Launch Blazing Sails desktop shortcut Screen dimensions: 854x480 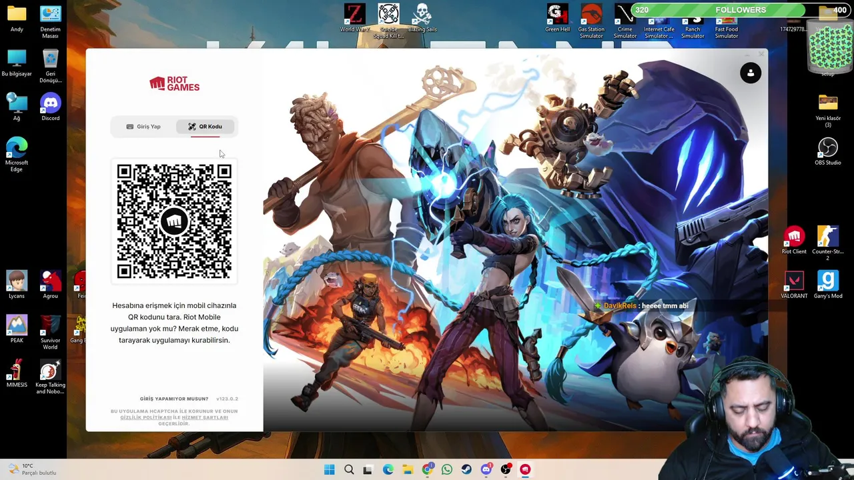tap(422, 18)
